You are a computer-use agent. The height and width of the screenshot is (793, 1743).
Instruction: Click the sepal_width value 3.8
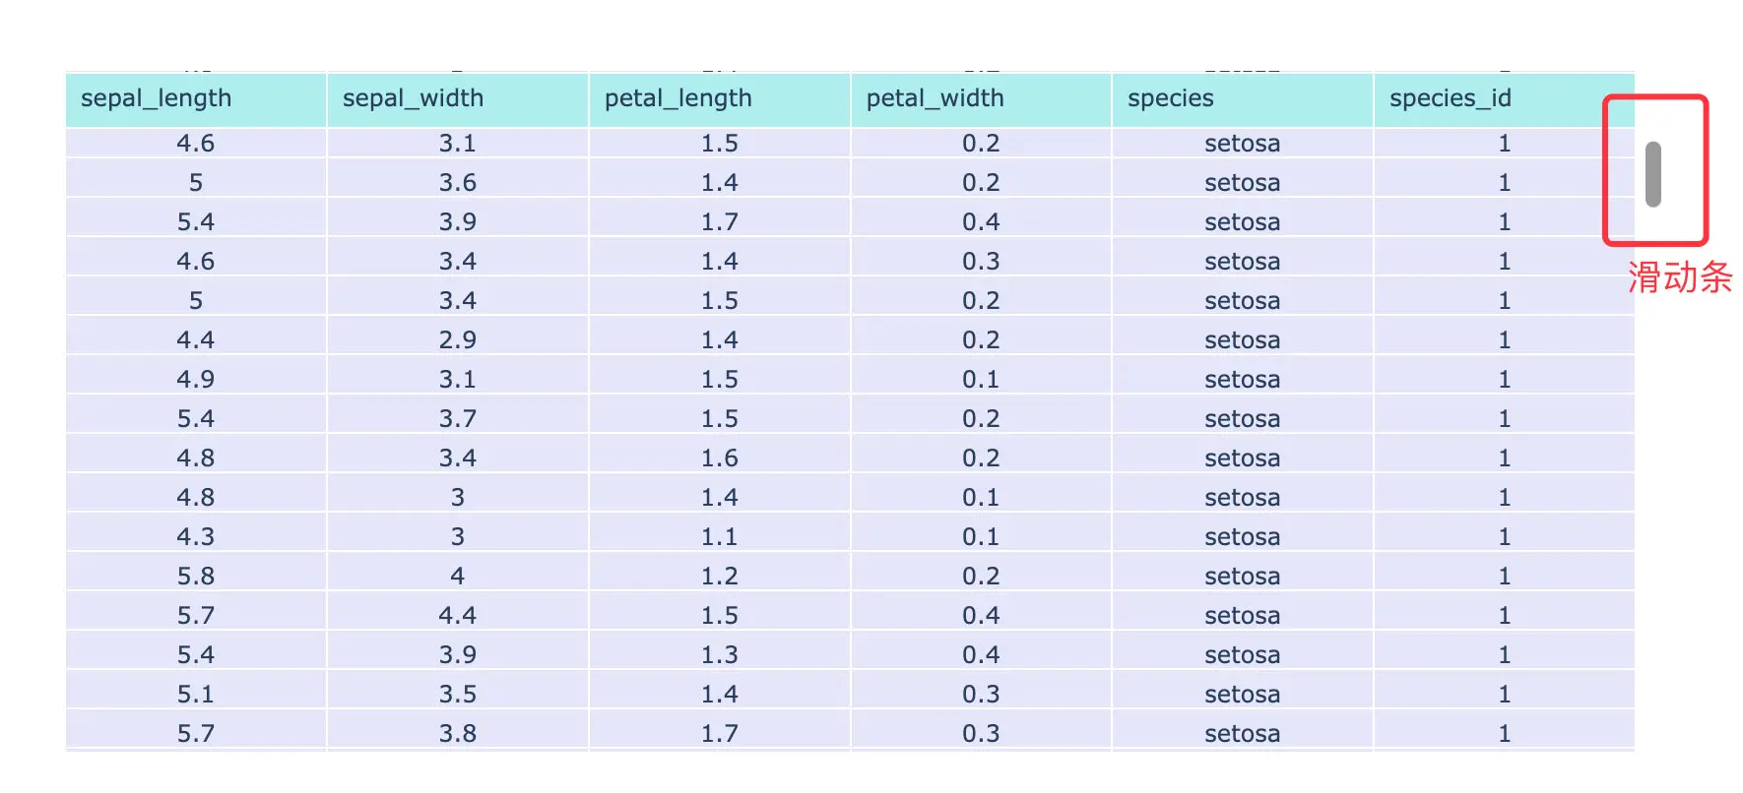click(457, 734)
